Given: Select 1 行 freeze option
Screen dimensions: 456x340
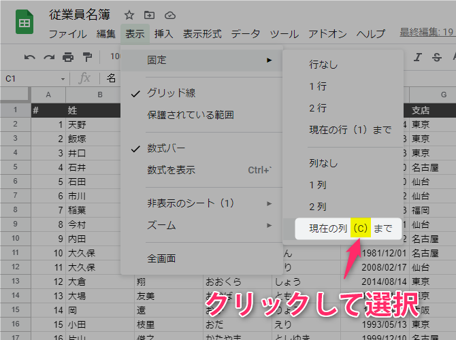Looking at the screenshot, I should click(343, 86).
